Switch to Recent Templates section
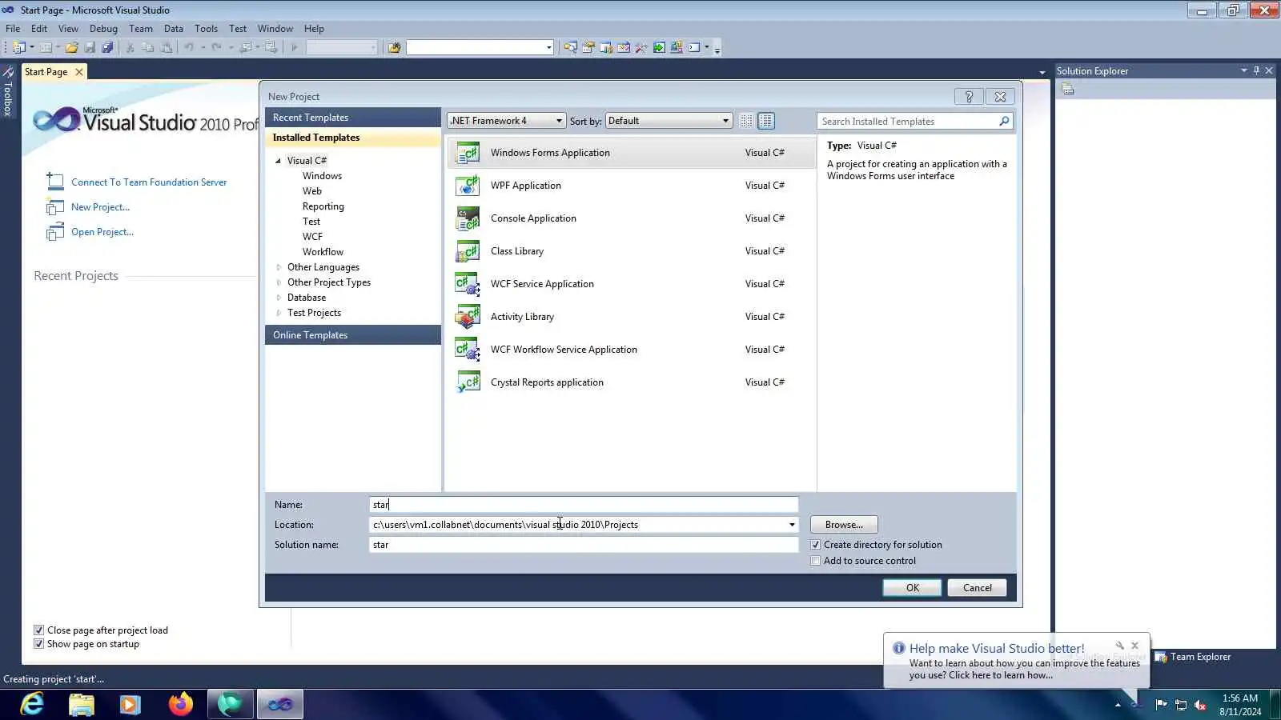 pyautogui.click(x=353, y=118)
